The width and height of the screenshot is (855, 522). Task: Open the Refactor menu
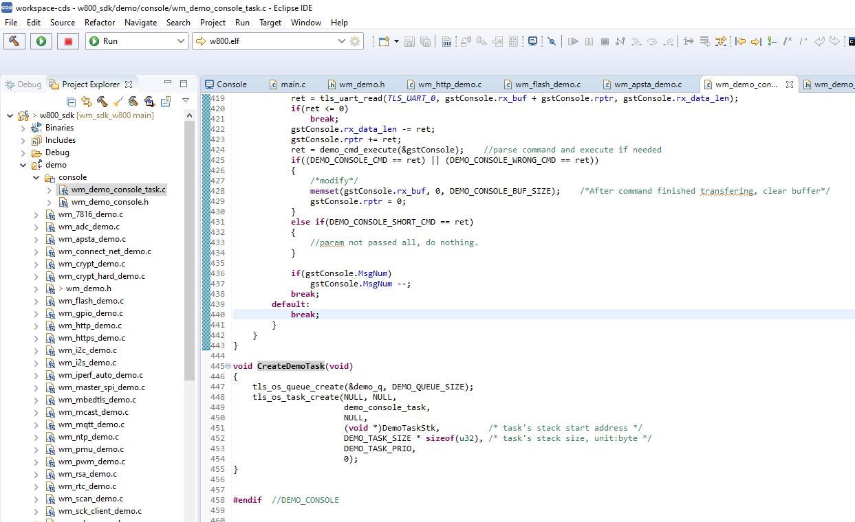point(100,23)
